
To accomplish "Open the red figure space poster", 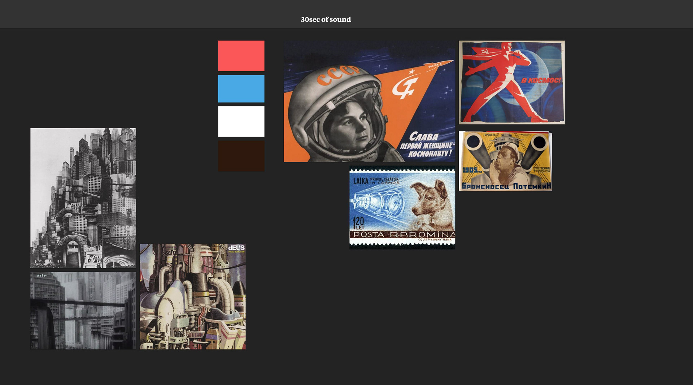I will 512,83.
